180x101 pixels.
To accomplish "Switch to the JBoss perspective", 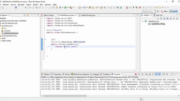I will 164,11.
